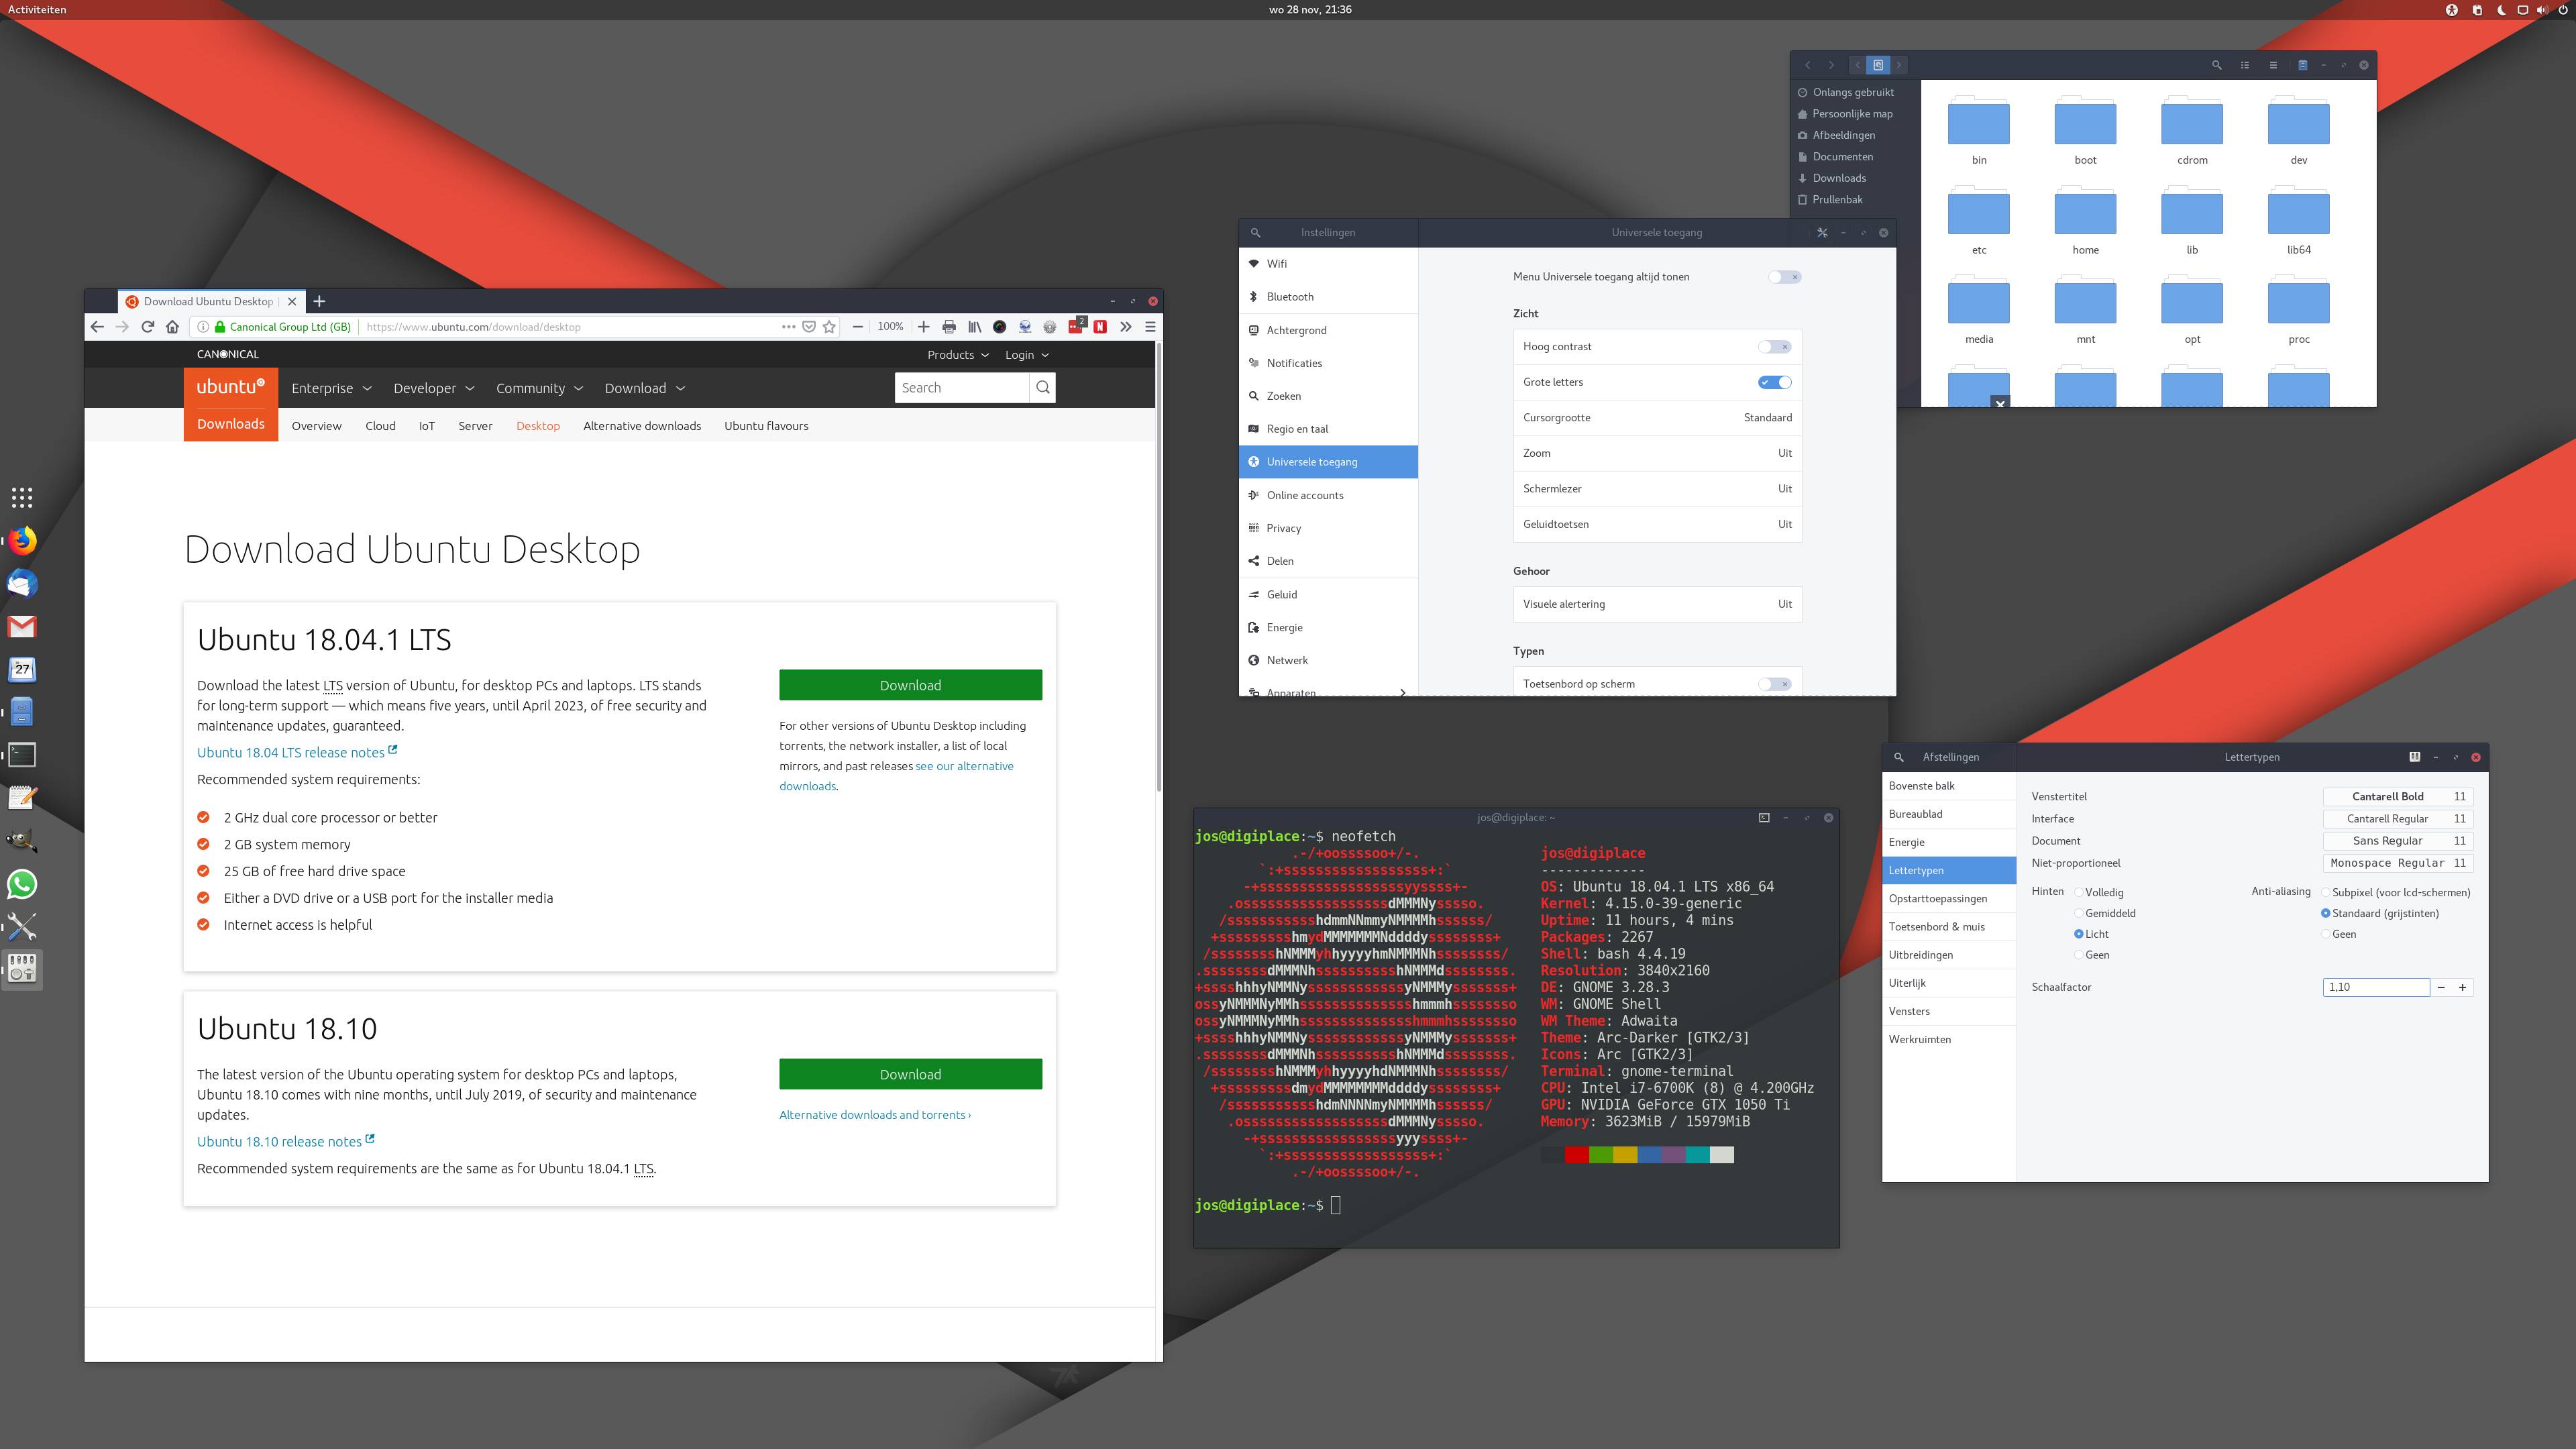Image resolution: width=2576 pixels, height=1449 pixels.
Task: Show applications grid in dock
Action: tap(22, 498)
